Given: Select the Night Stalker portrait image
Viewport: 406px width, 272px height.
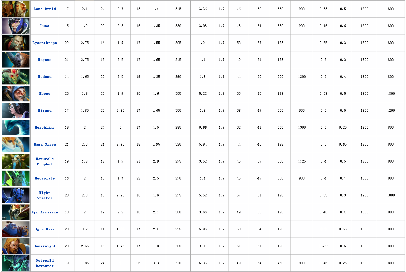Looking at the screenshot, I should coord(16,195).
